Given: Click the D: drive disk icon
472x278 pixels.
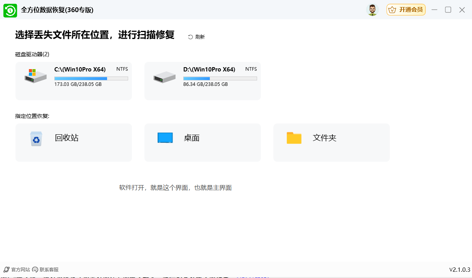Looking at the screenshot, I should coord(164,77).
